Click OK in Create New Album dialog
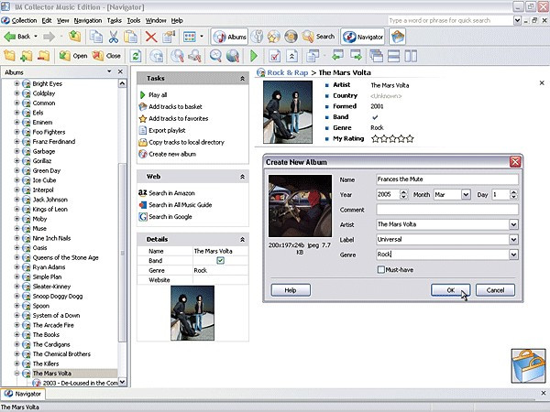Screen dimensions: 550x412 450,290
